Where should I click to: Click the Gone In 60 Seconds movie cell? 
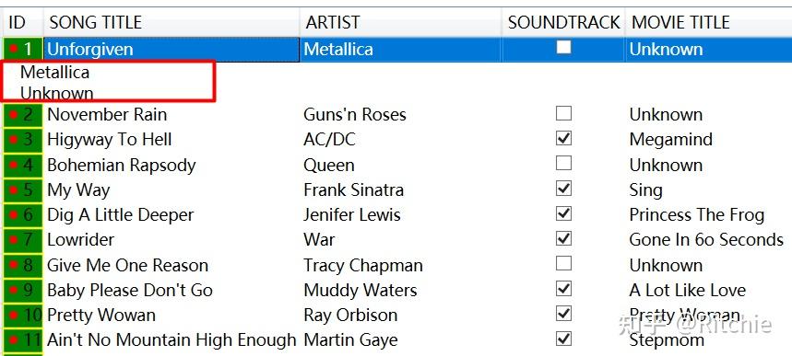pyautogui.click(x=706, y=240)
